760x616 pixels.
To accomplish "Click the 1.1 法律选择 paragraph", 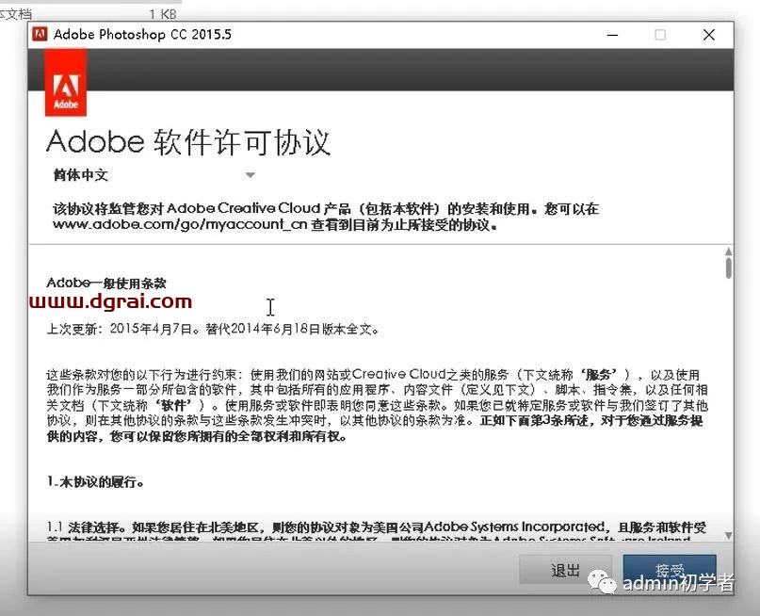I will tap(377, 532).
